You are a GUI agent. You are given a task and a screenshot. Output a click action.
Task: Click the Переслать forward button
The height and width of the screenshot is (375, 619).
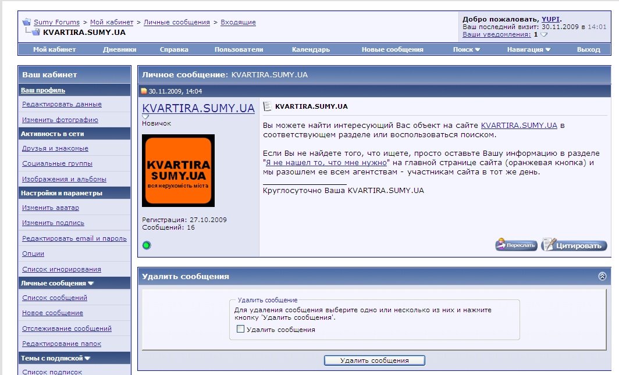tap(516, 245)
